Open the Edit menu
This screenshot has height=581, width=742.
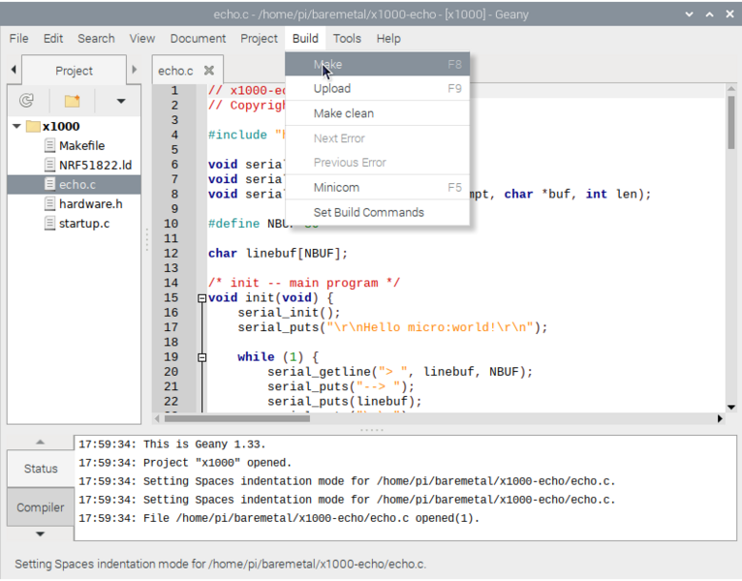(x=53, y=39)
